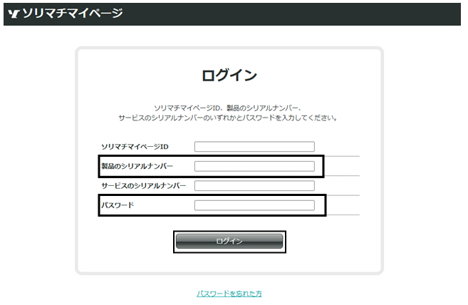Click the パスワード label
468x305 pixels.
(x=118, y=205)
